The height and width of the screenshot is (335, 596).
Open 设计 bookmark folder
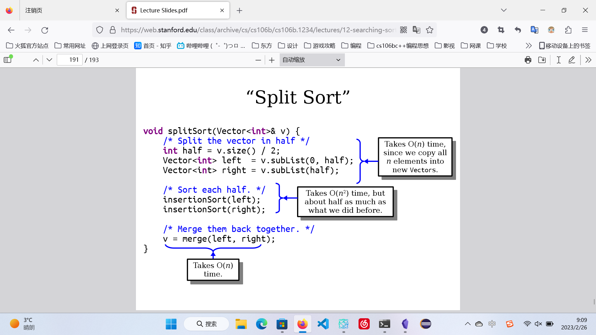click(288, 46)
